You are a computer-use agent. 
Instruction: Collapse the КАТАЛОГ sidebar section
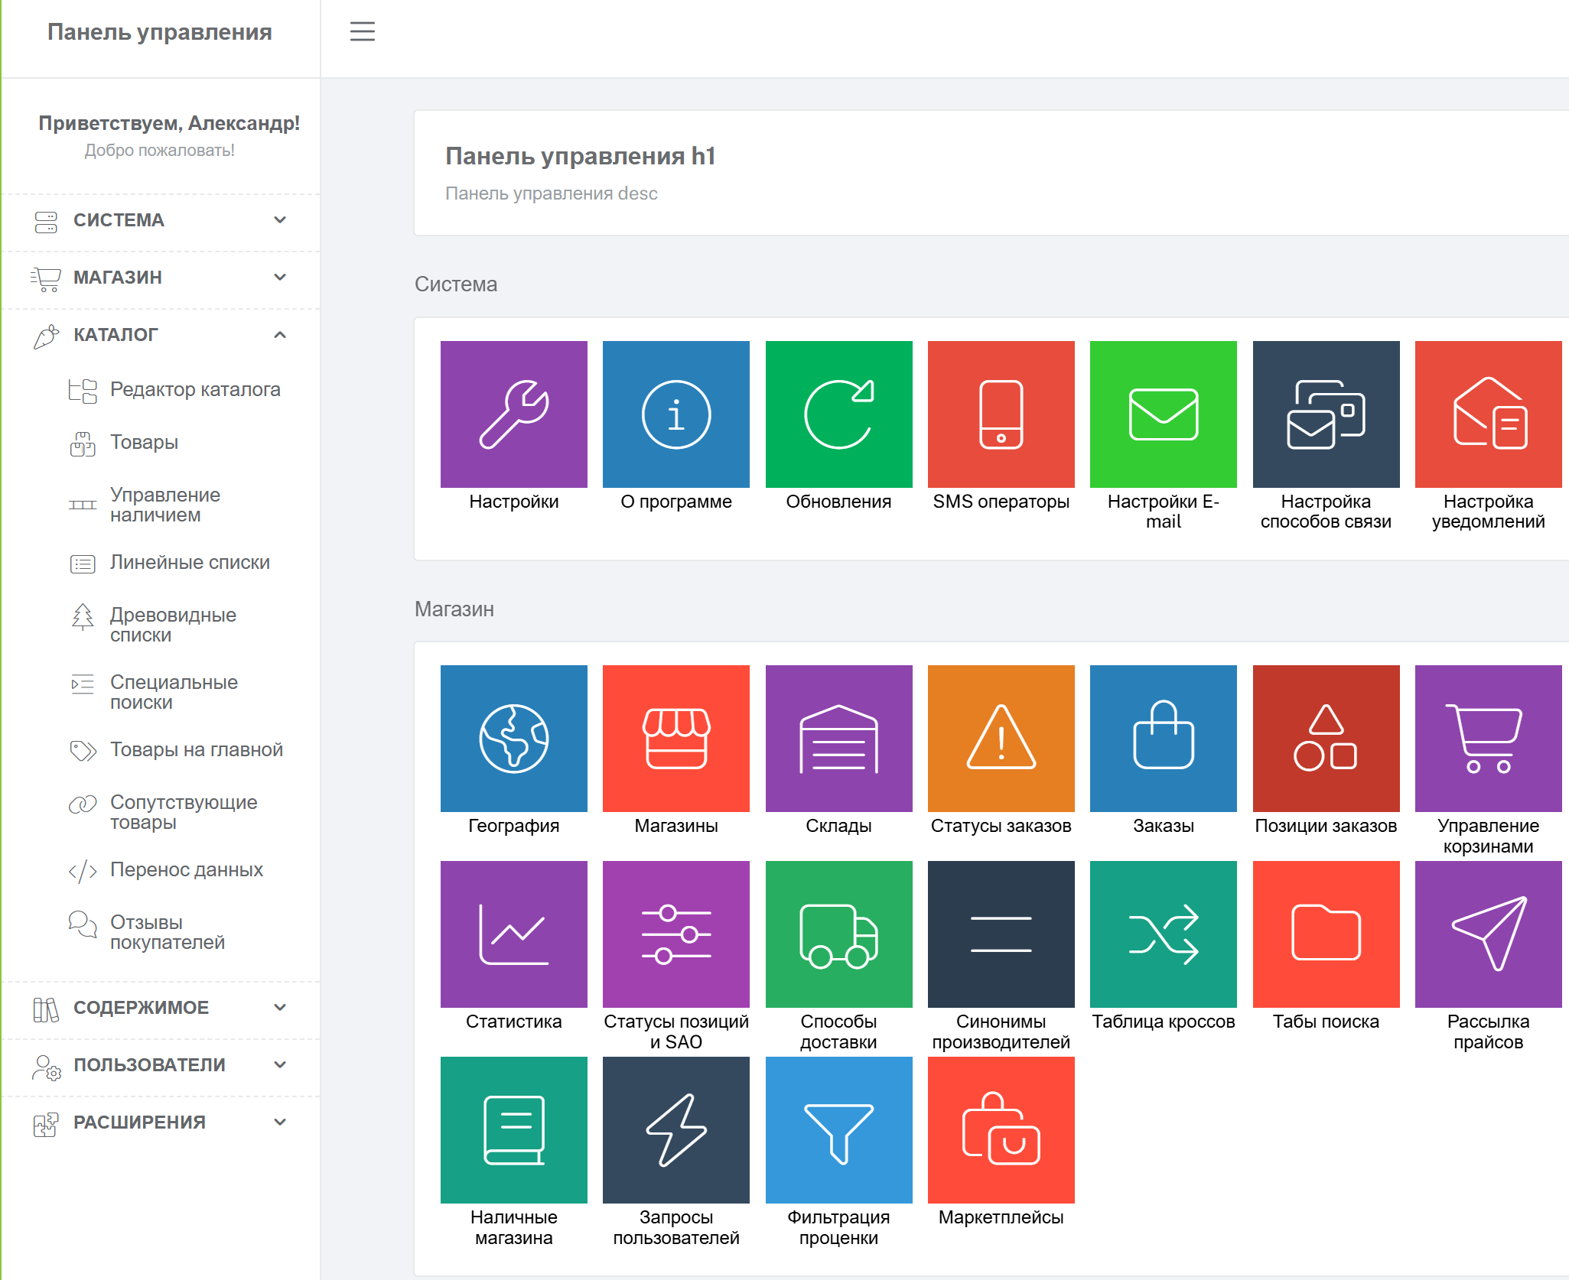point(161,335)
